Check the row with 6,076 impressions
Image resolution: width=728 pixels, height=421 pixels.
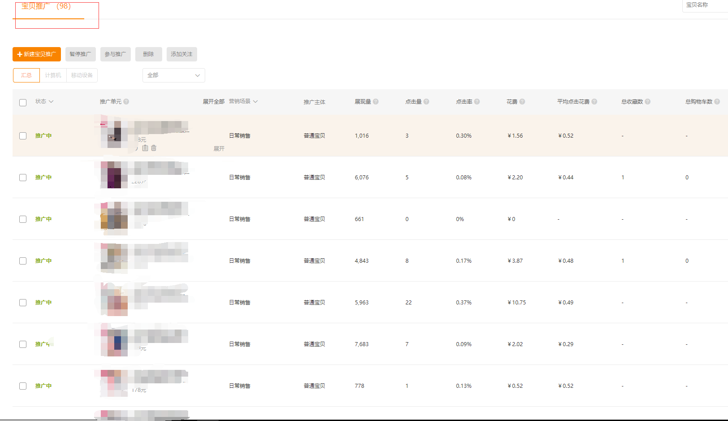23,178
